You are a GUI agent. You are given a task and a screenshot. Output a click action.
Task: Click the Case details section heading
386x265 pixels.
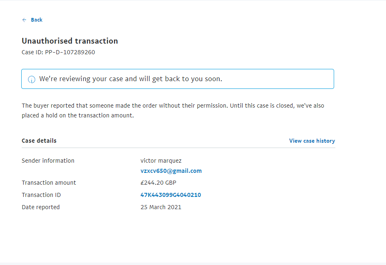click(39, 141)
